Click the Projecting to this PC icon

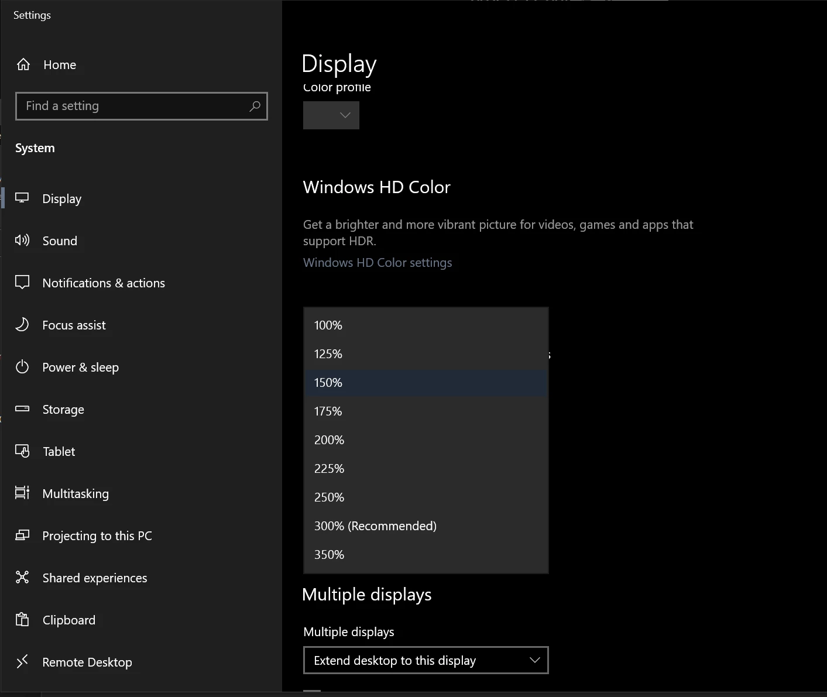tap(22, 535)
